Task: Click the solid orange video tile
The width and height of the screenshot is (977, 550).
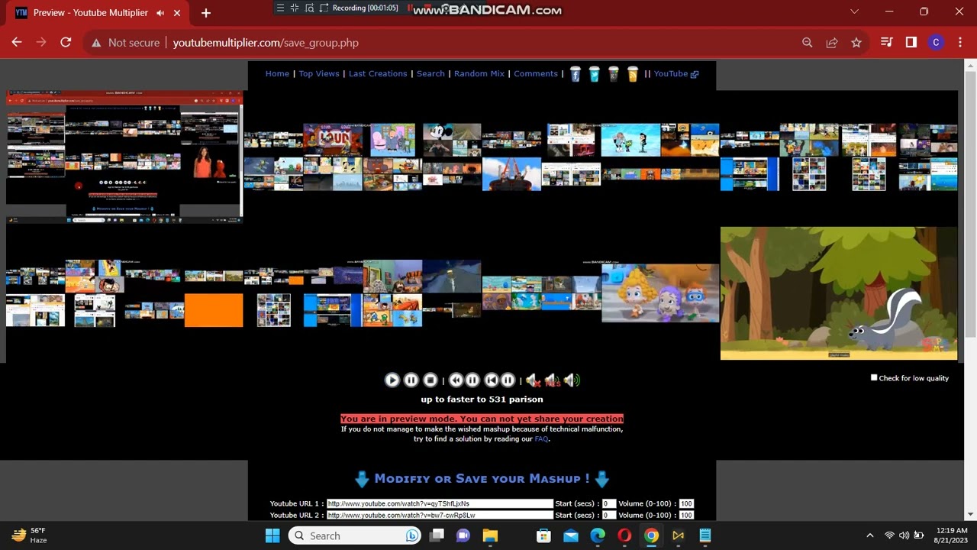Action: [214, 311]
